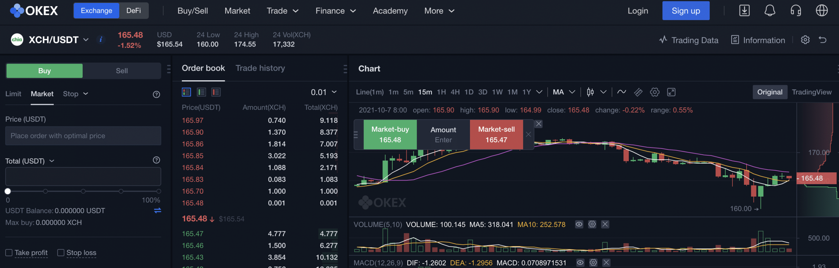
Task: Expand chart to fullscreen
Action: click(671, 92)
